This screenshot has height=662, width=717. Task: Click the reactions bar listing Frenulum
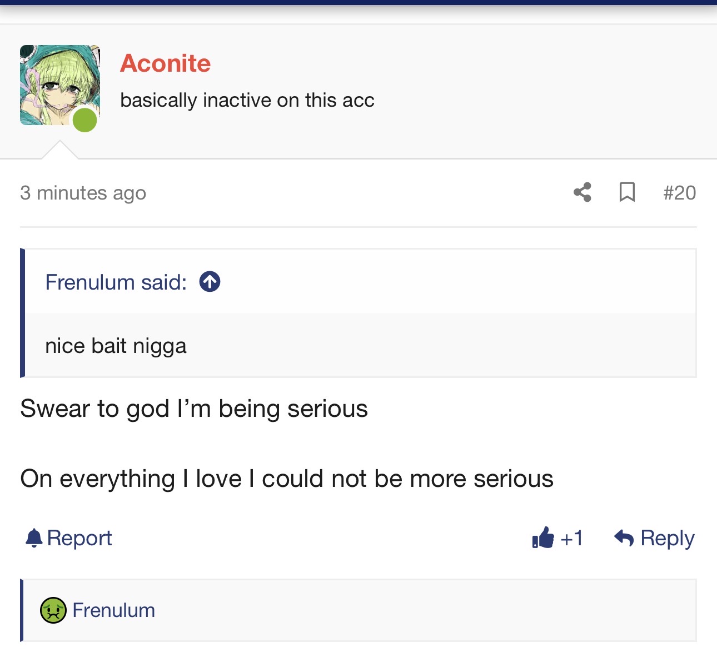click(x=359, y=610)
